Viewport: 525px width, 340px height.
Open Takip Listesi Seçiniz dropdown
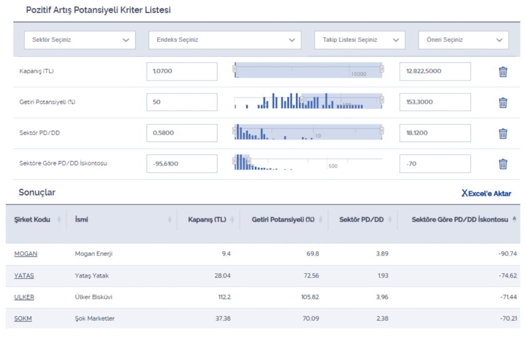pyautogui.click(x=360, y=40)
